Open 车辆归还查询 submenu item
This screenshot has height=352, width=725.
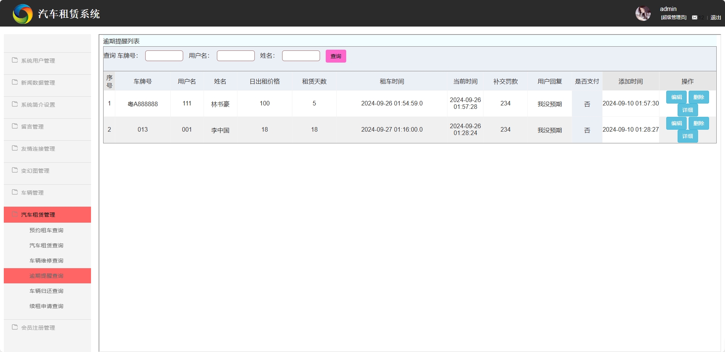click(46, 291)
